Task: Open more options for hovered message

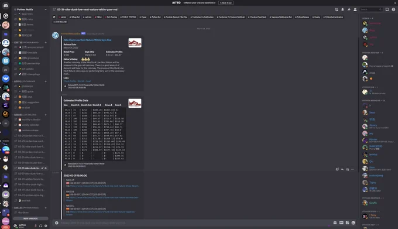Action: [x=352, y=169]
